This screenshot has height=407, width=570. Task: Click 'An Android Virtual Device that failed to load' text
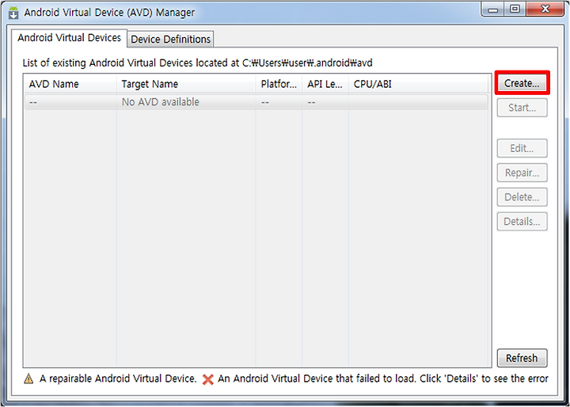point(316,379)
